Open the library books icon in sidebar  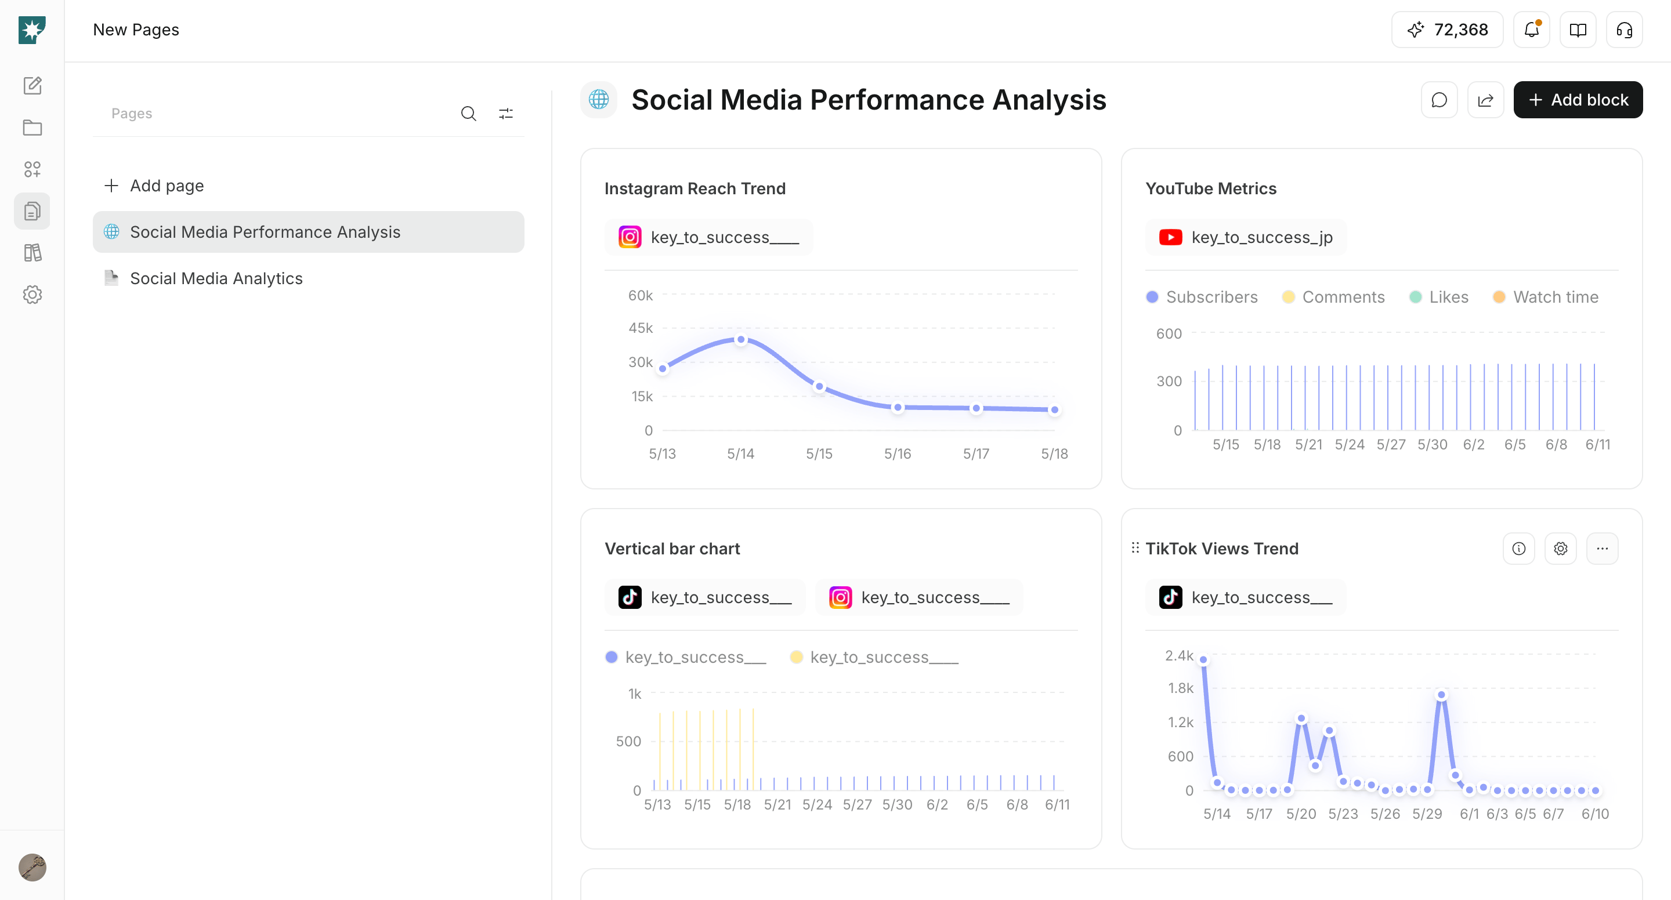click(32, 253)
